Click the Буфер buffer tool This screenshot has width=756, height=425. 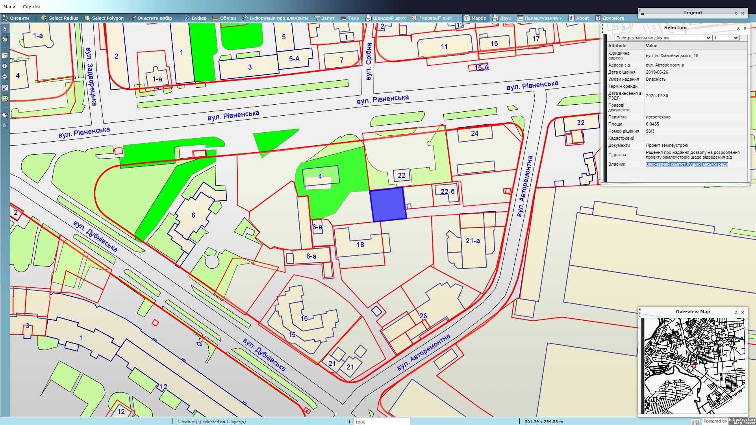(x=195, y=18)
